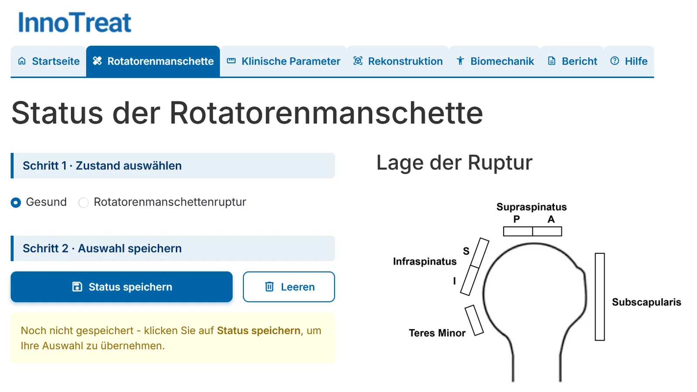Click the ruler icon beside Klinische Parameter

[231, 61]
